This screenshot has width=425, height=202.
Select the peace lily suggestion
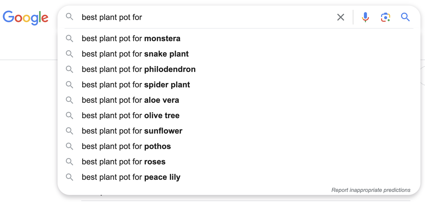[x=131, y=177]
